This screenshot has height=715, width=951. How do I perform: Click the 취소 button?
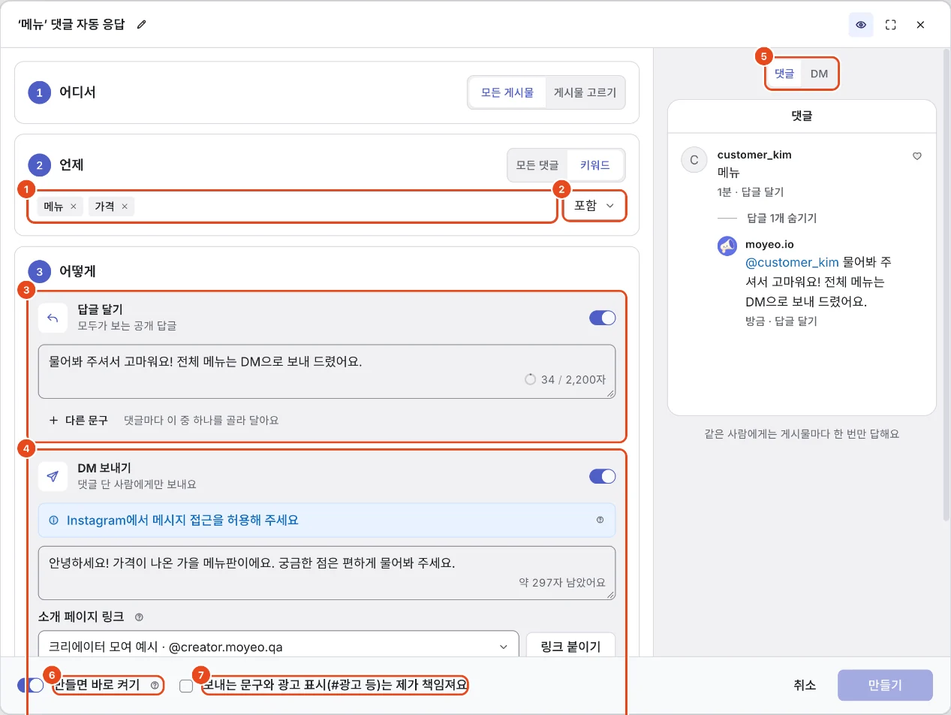pyautogui.click(x=805, y=685)
